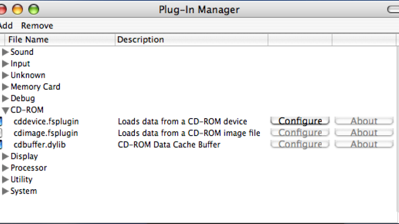Collapse the CD-ROM category
The image size is (399, 224).
tap(5, 110)
